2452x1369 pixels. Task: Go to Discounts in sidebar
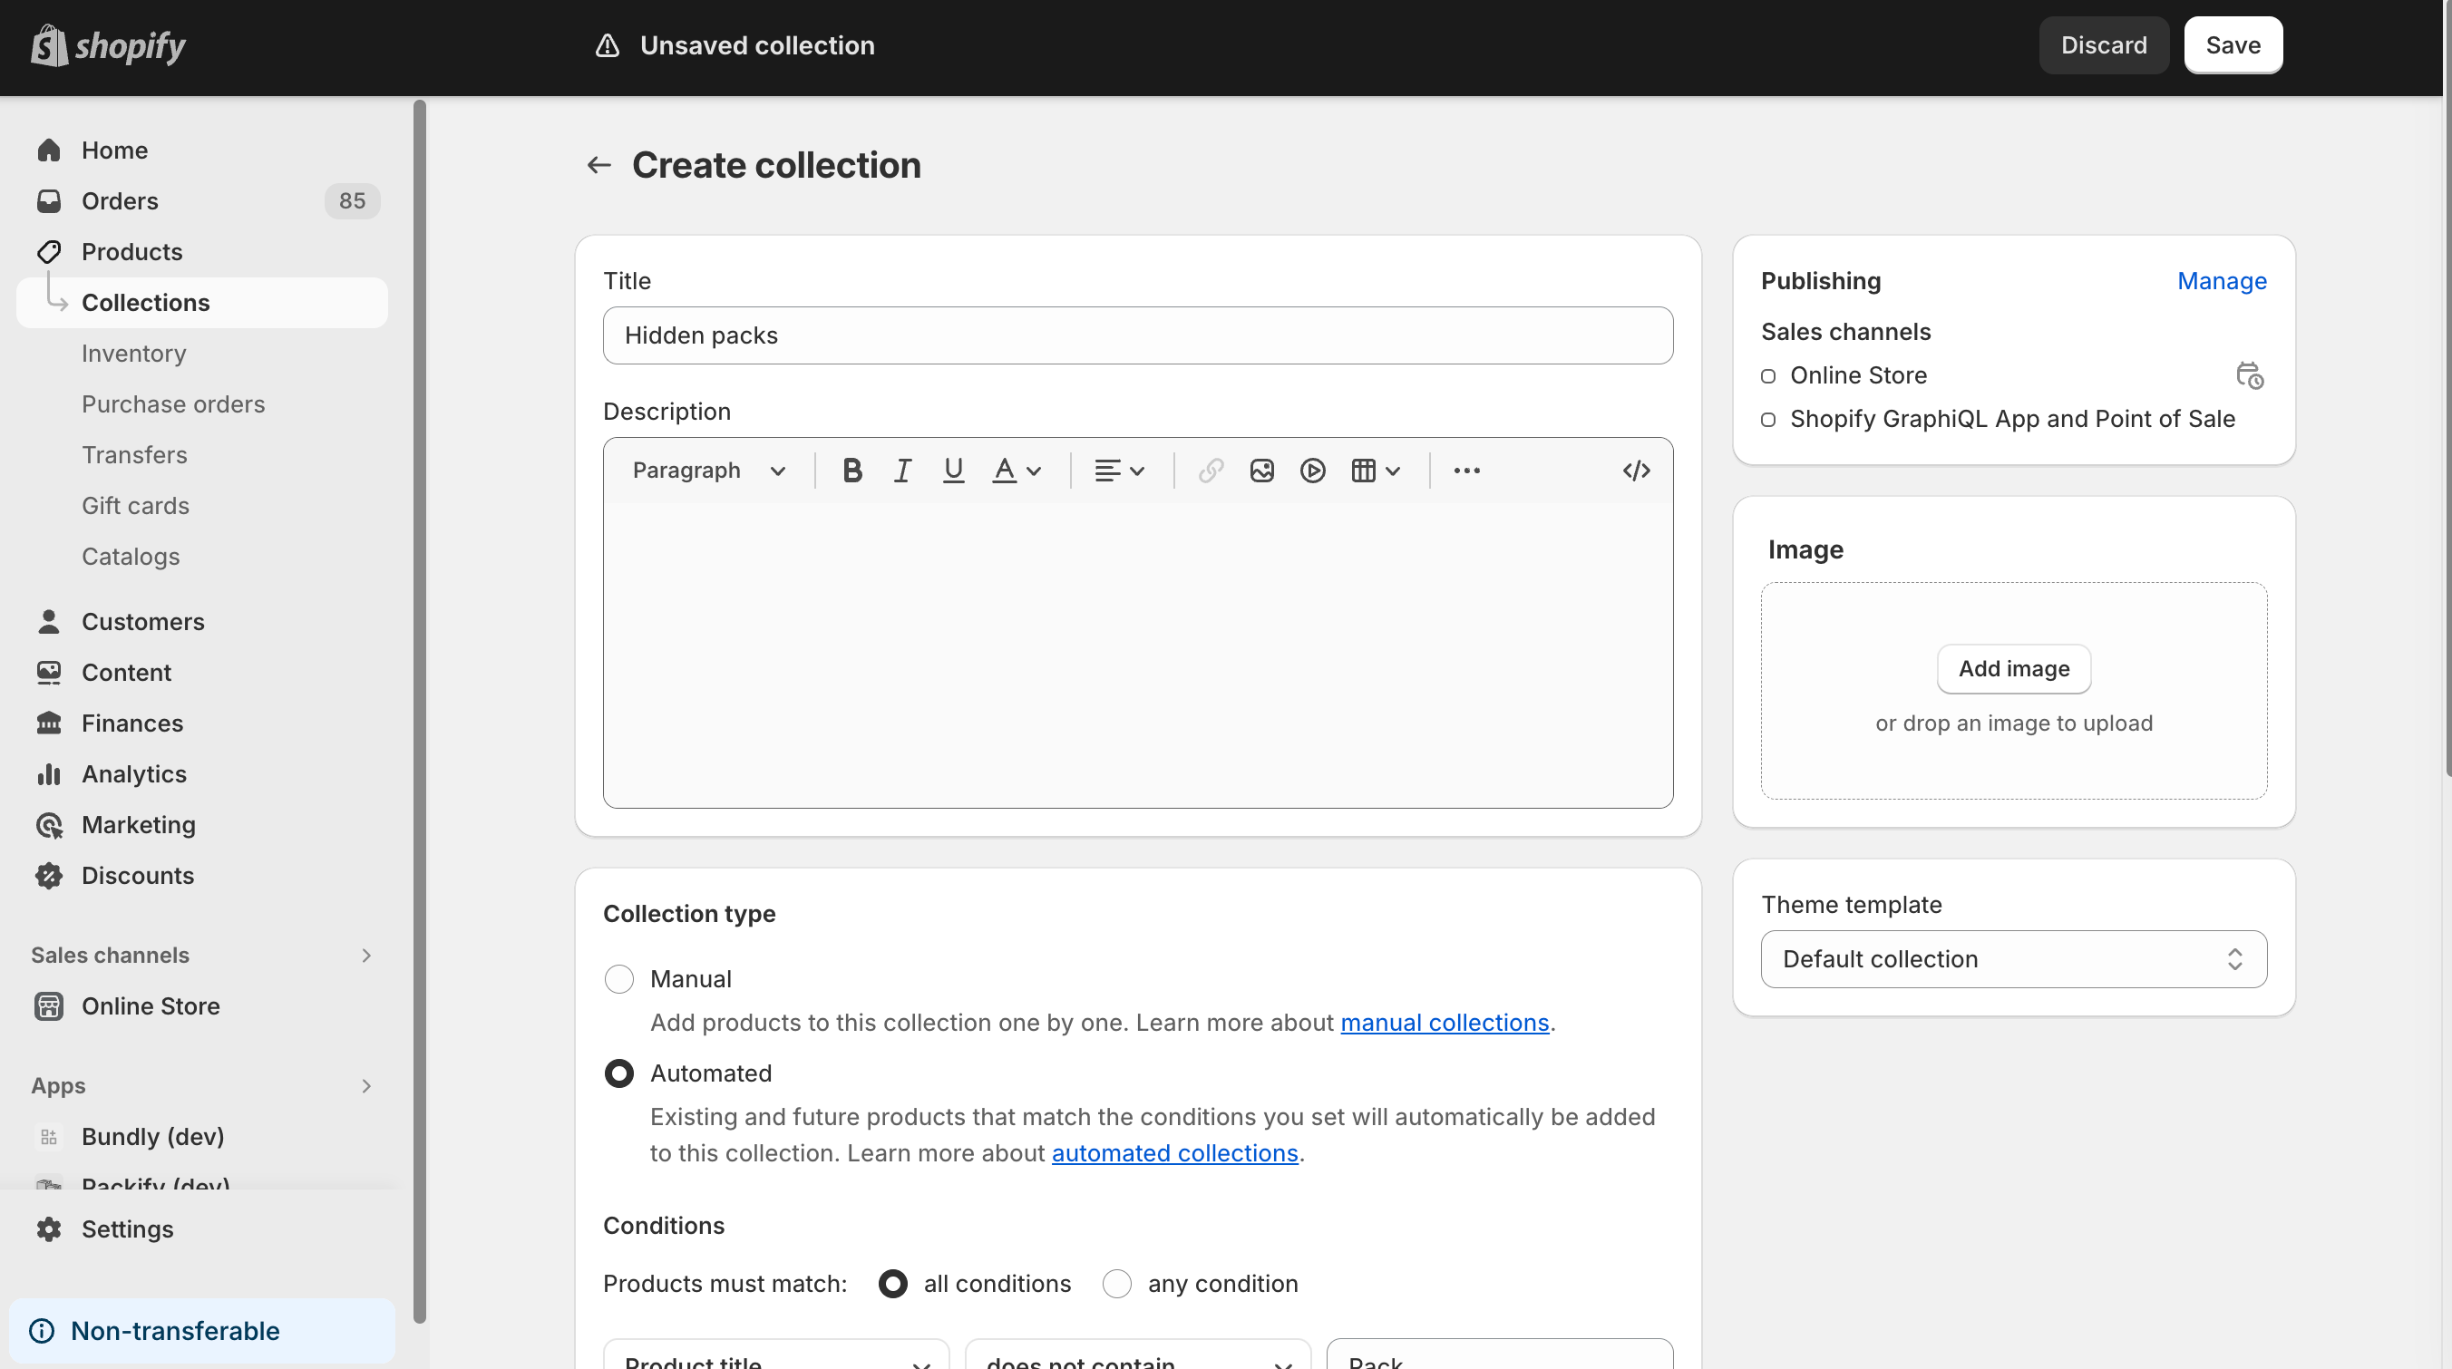pos(138,875)
